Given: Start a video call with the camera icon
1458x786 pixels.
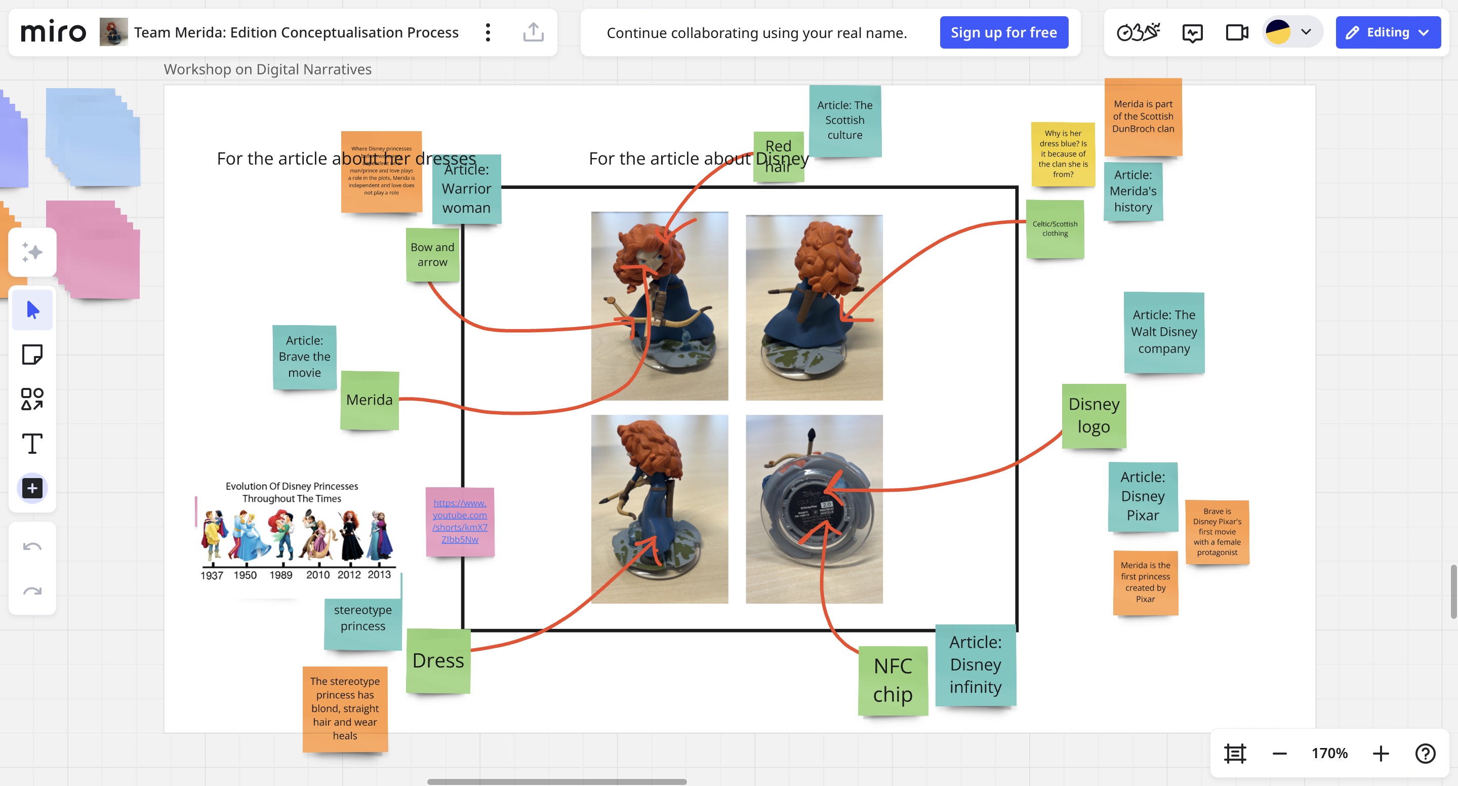Looking at the screenshot, I should point(1237,32).
